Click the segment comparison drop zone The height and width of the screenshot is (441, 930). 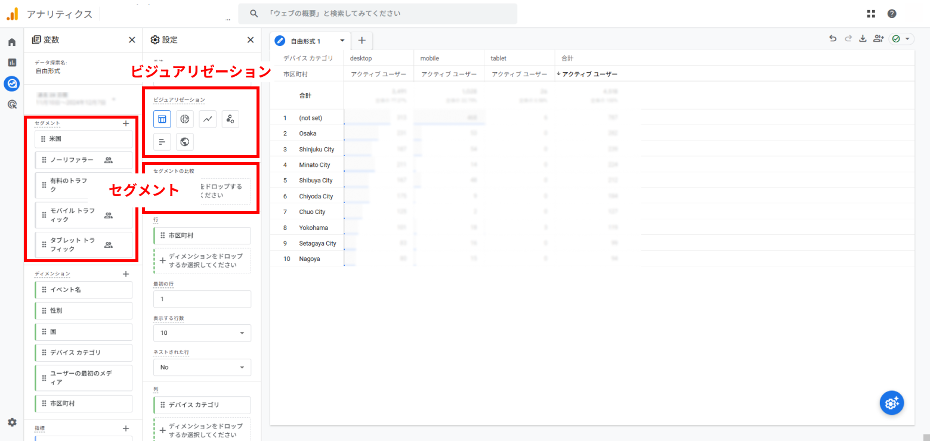(x=202, y=191)
